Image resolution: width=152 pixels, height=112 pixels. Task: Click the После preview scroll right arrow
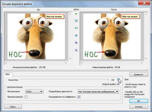(142, 63)
